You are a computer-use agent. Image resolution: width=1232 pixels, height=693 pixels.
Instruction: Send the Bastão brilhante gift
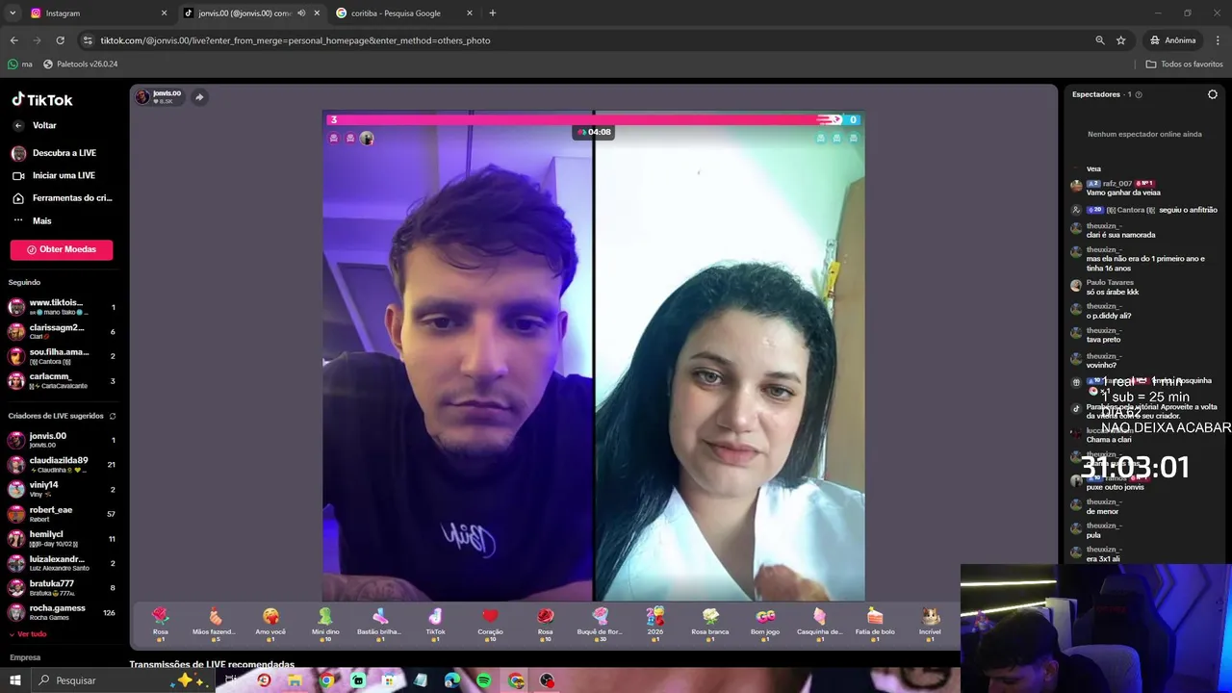(x=380, y=624)
